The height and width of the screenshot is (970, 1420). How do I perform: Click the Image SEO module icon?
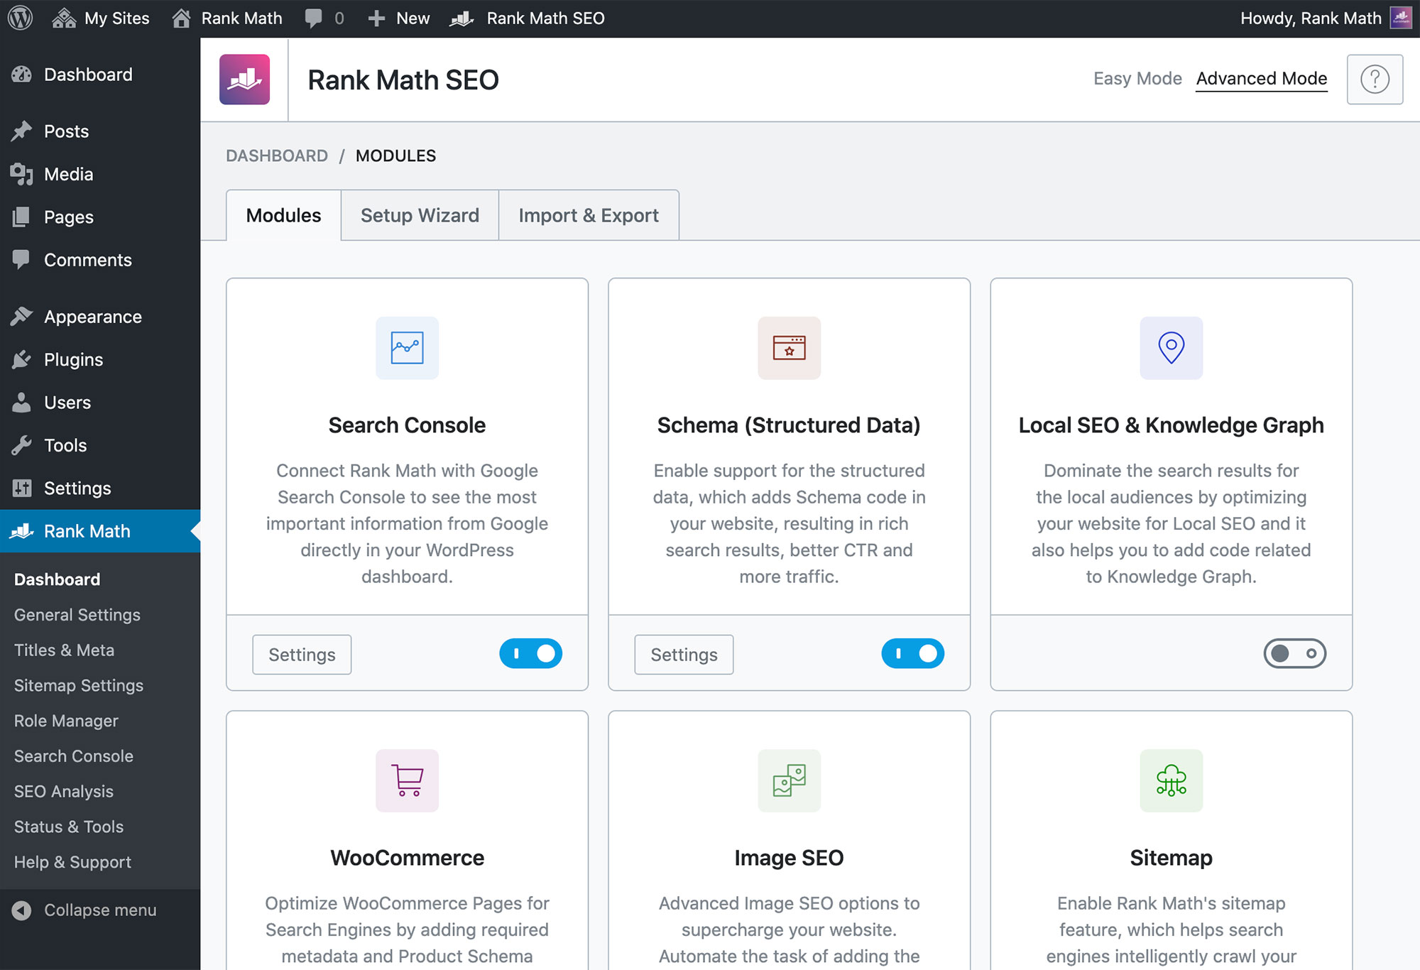tap(789, 780)
